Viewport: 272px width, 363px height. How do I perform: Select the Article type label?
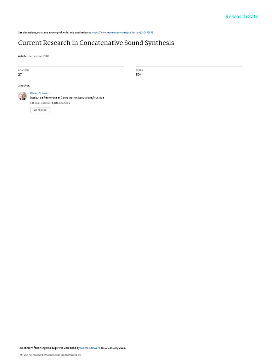[x=22, y=56]
